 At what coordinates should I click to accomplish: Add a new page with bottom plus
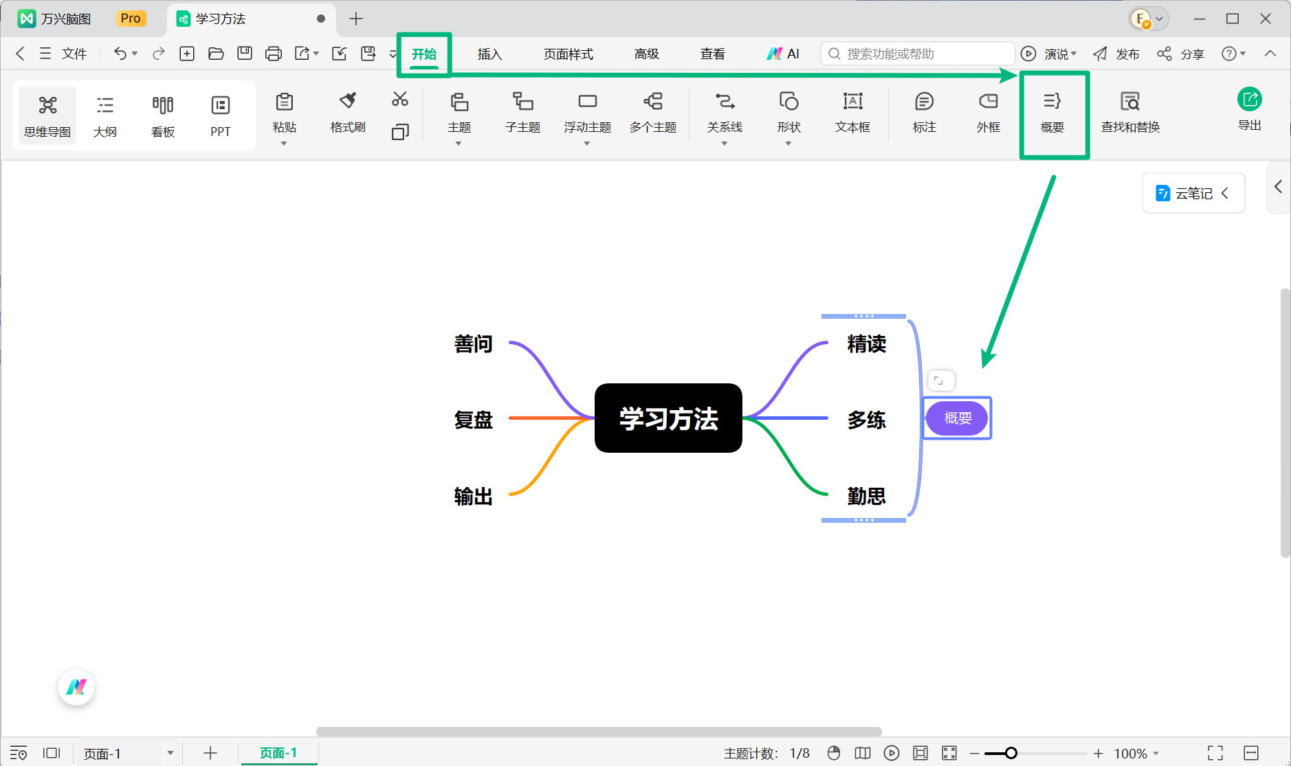[x=210, y=753]
